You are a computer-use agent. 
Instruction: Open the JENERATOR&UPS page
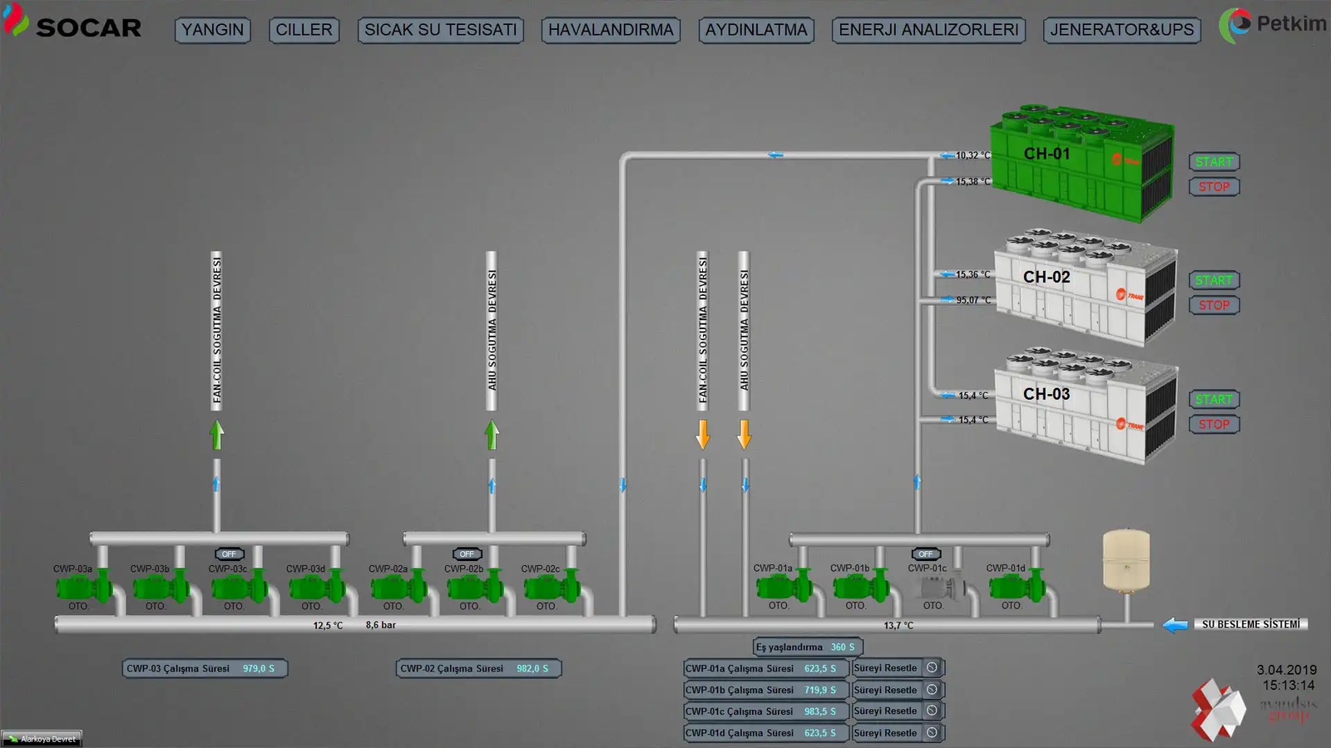pos(1121,30)
